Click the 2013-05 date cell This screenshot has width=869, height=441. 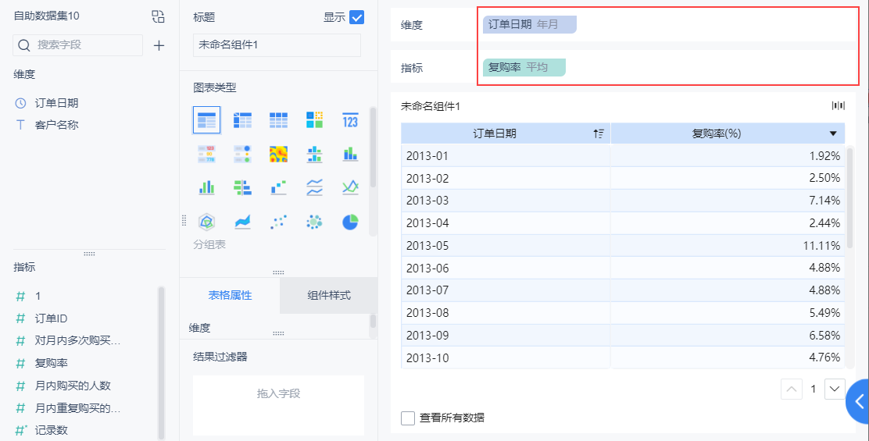(x=506, y=246)
